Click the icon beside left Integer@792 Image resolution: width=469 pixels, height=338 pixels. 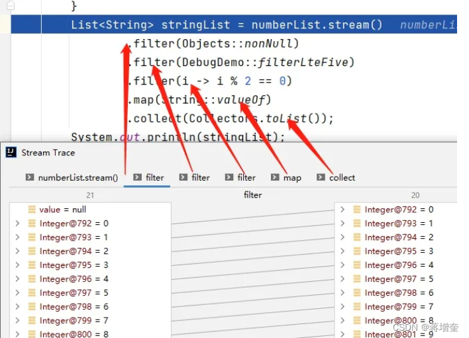pos(32,224)
